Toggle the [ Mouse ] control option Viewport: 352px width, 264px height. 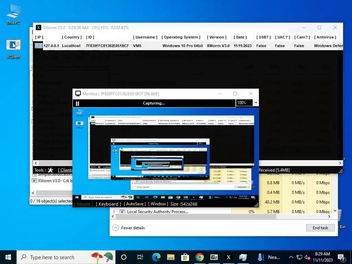83,204
